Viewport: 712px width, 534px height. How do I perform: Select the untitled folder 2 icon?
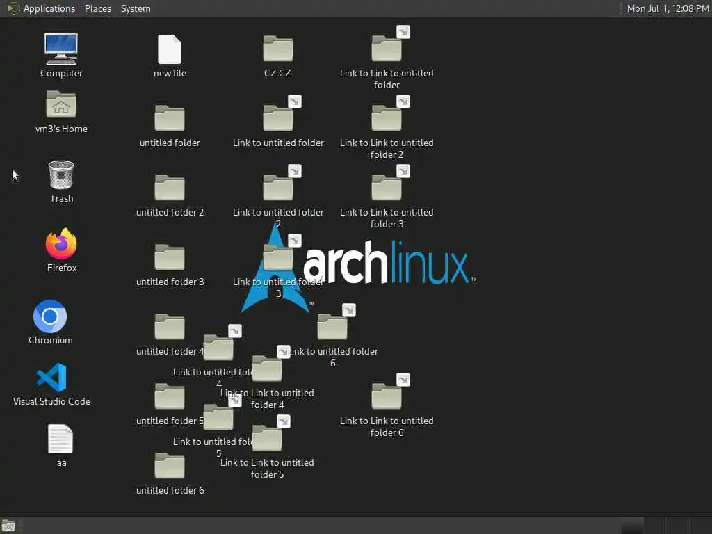[170, 188]
